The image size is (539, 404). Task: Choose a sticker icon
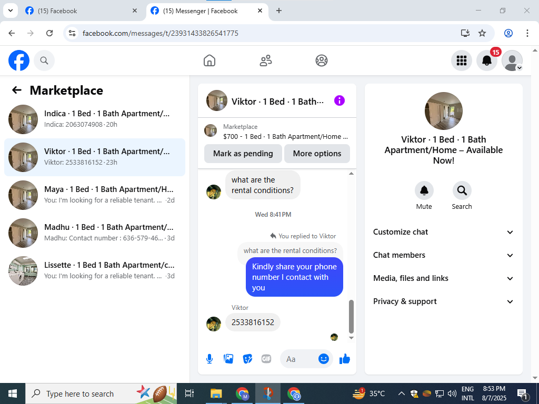pyautogui.click(x=247, y=359)
